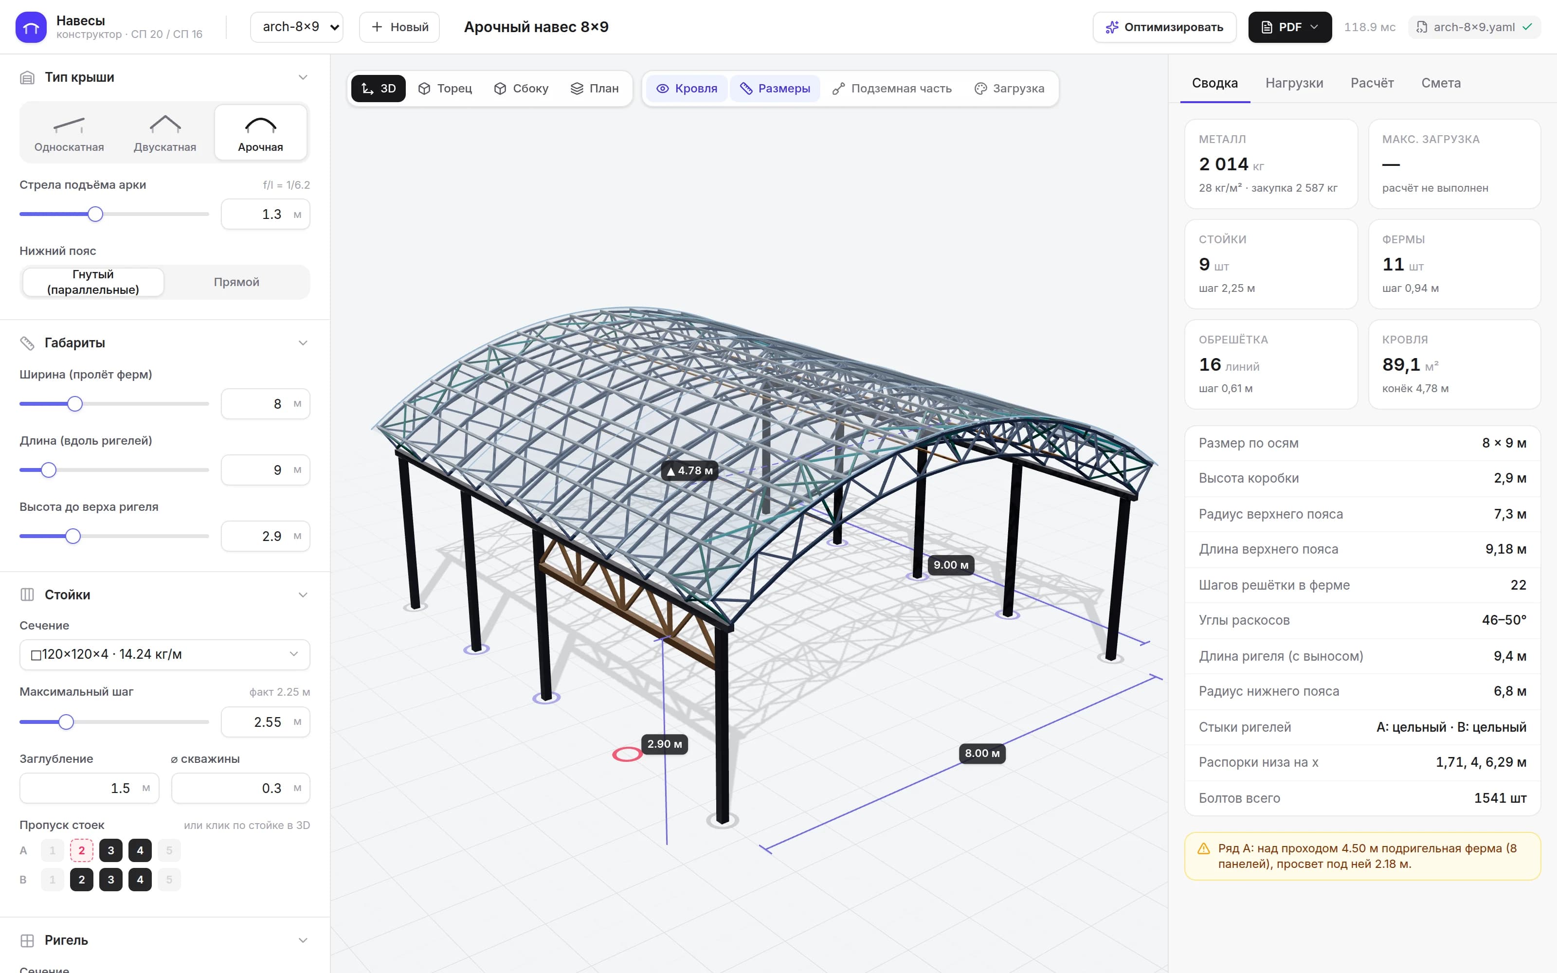1557x973 pixels.
Task: Click the Навесы purple app logo
Action: point(31,27)
